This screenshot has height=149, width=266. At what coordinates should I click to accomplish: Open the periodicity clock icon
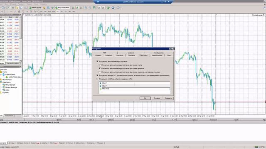tap(113, 7)
